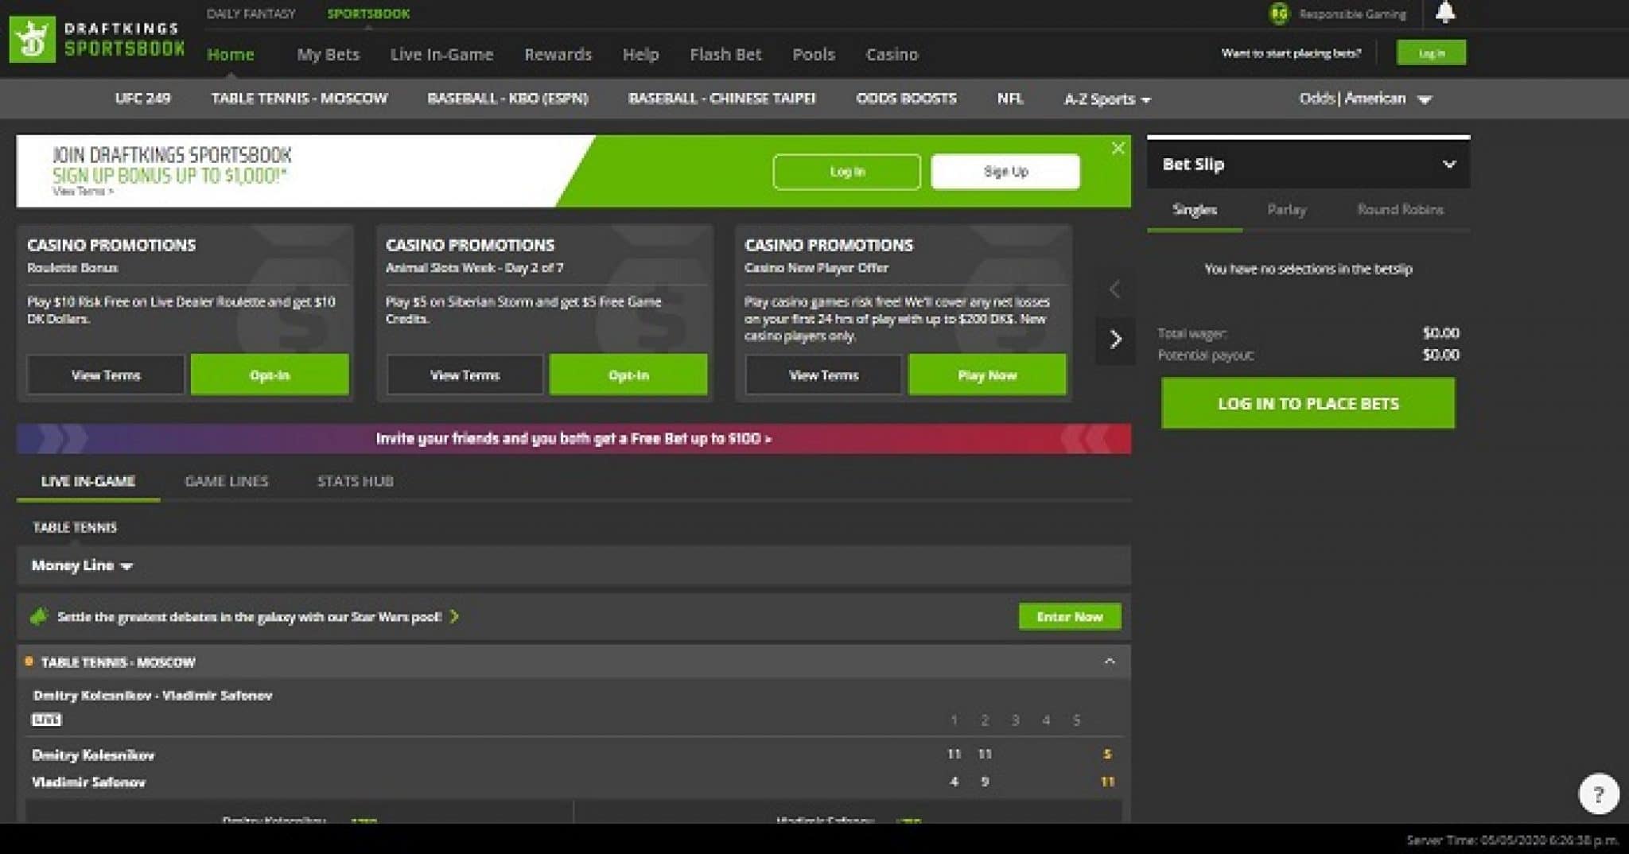This screenshot has height=854, width=1629.
Task: Advance the promotions carousel with the right arrow
Action: [1116, 340]
